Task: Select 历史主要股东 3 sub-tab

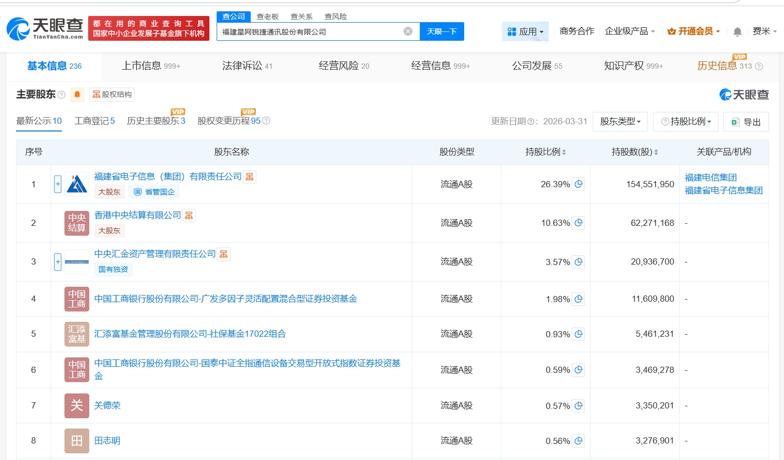Action: coord(156,121)
